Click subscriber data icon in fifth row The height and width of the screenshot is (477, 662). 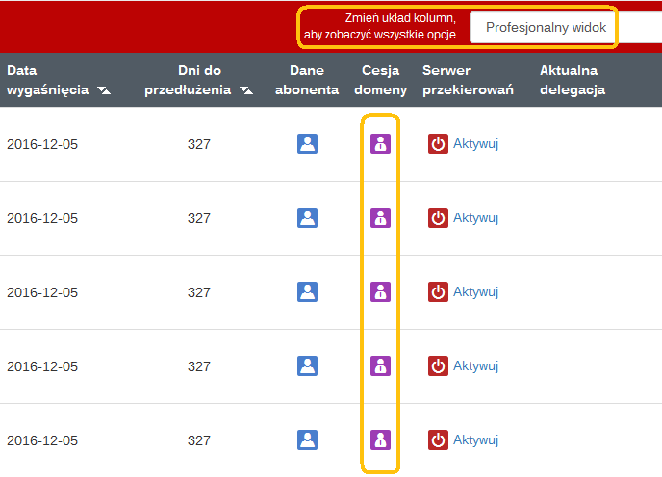307,439
